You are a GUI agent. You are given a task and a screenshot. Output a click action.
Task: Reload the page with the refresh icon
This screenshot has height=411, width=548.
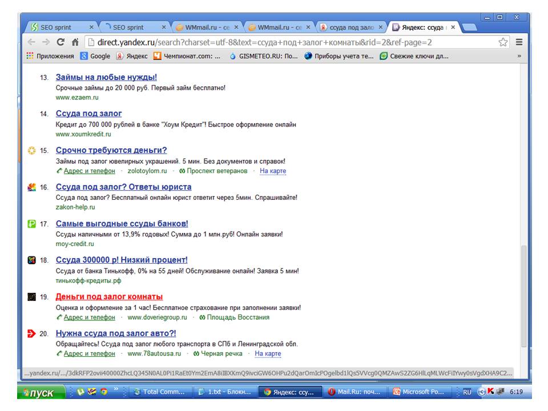pos(61,42)
